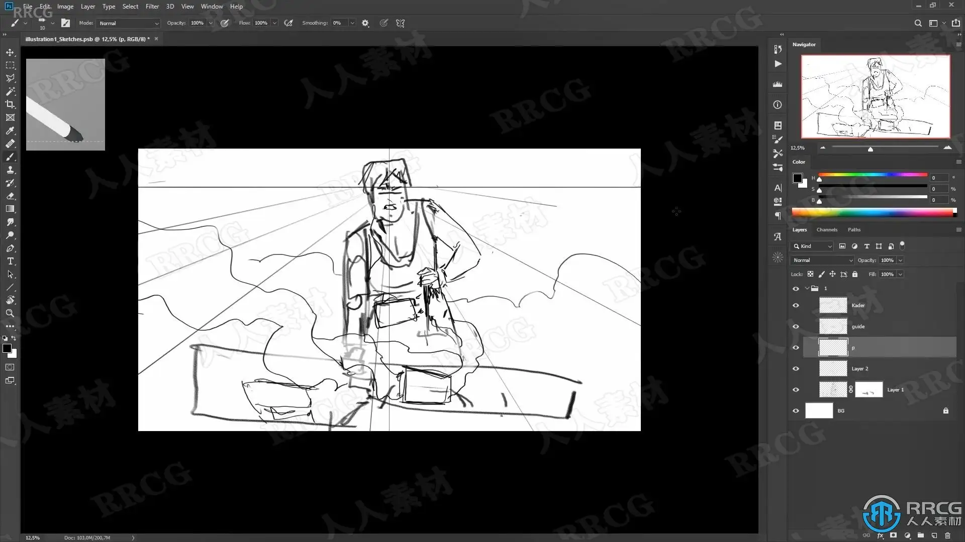The image size is (965, 542).
Task: Open layer blend mode Normal dropdown
Action: [822, 260]
